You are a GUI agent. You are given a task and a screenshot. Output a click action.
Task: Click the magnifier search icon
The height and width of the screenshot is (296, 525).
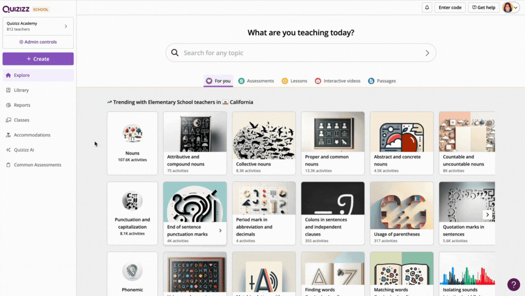175,53
